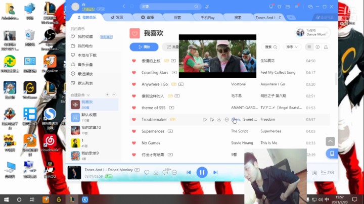Click the download icon in the player bar

(156, 173)
